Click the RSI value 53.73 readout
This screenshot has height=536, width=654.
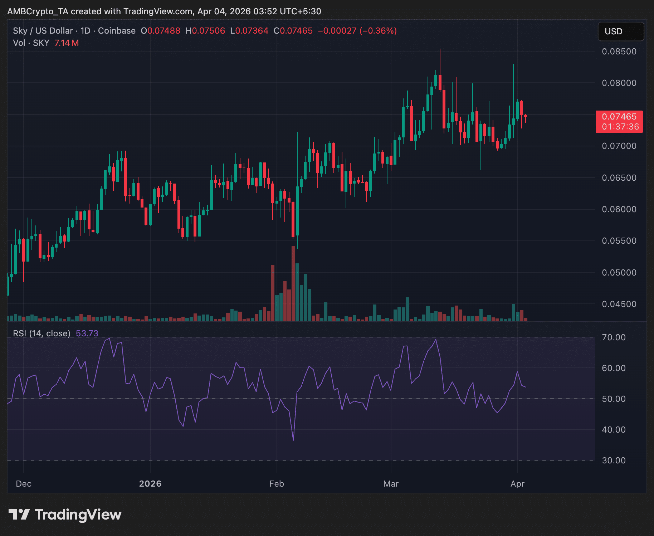(x=87, y=333)
